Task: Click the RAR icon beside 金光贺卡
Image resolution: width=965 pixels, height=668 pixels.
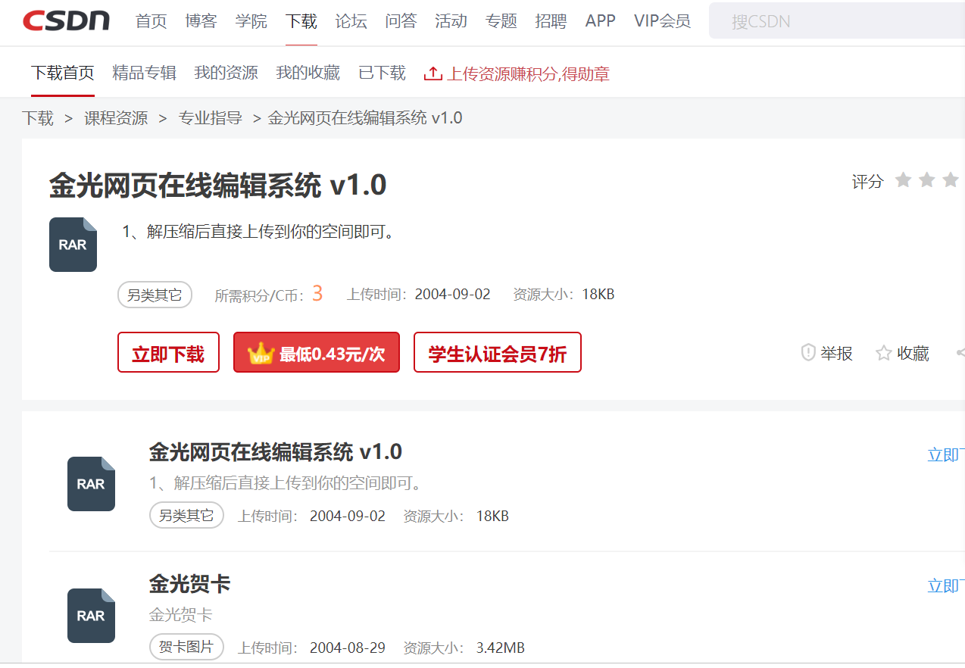Action: pos(91,615)
